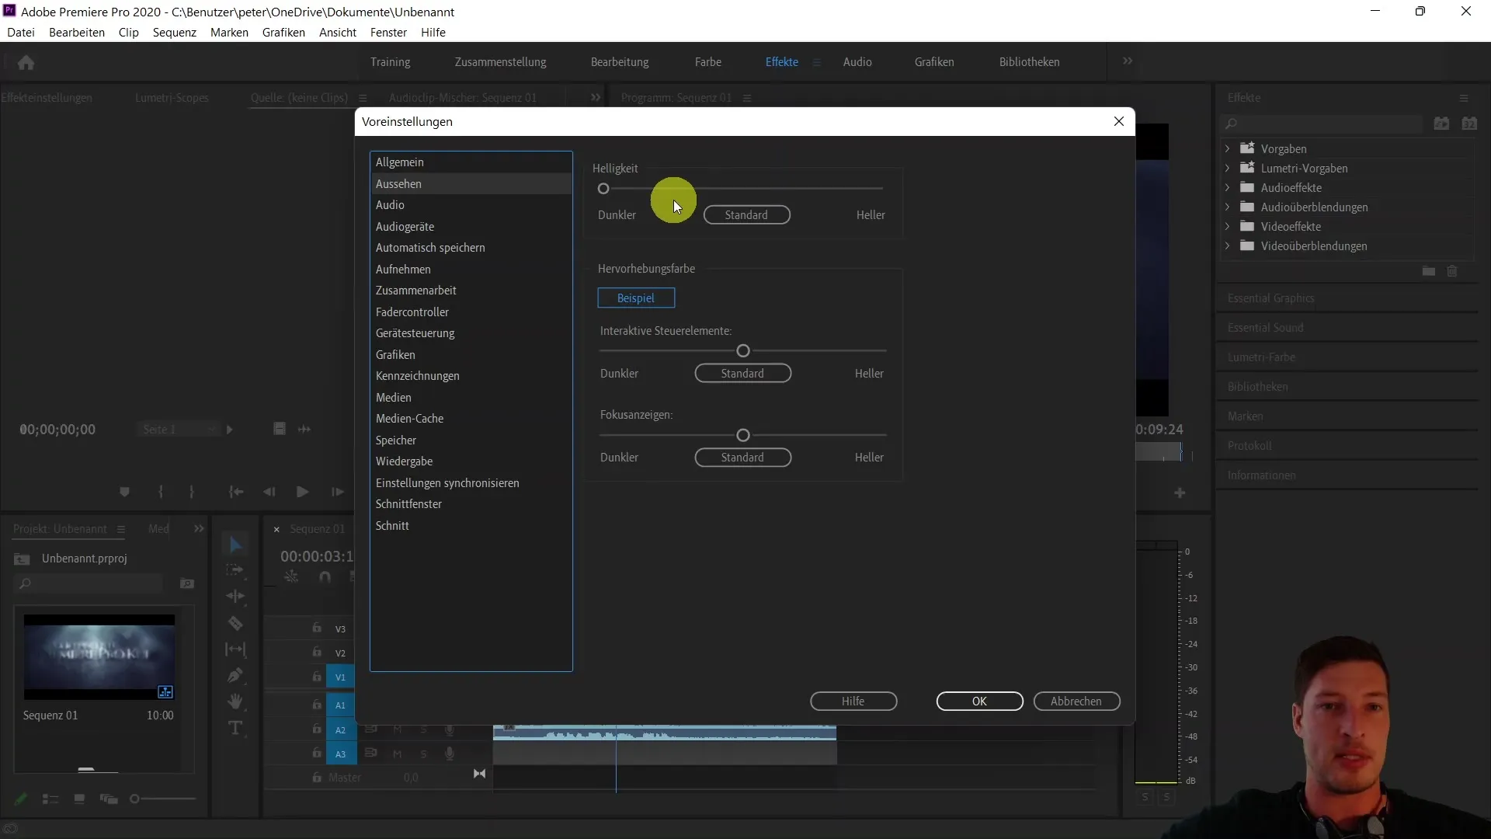Switch Project panel to icon view
The width and height of the screenshot is (1491, 839).
(x=79, y=799)
